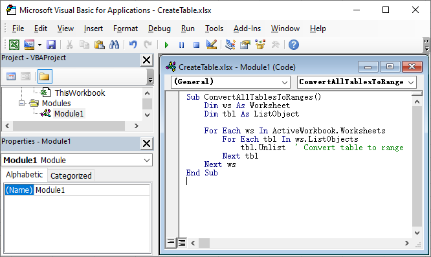431x257 pixels.
Task: Click the Paste clipboard icon
Action: 99,45
